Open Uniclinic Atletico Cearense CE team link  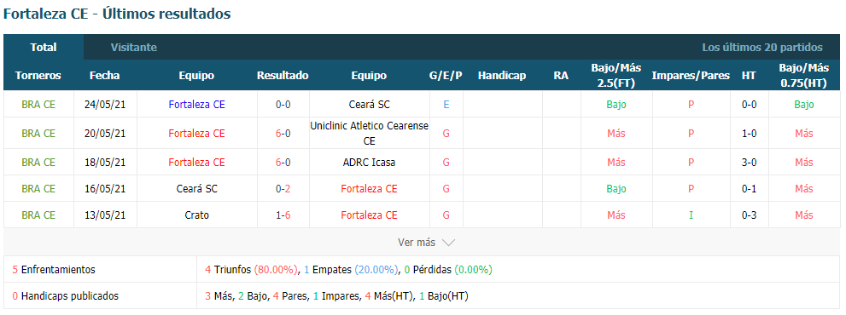pos(369,133)
